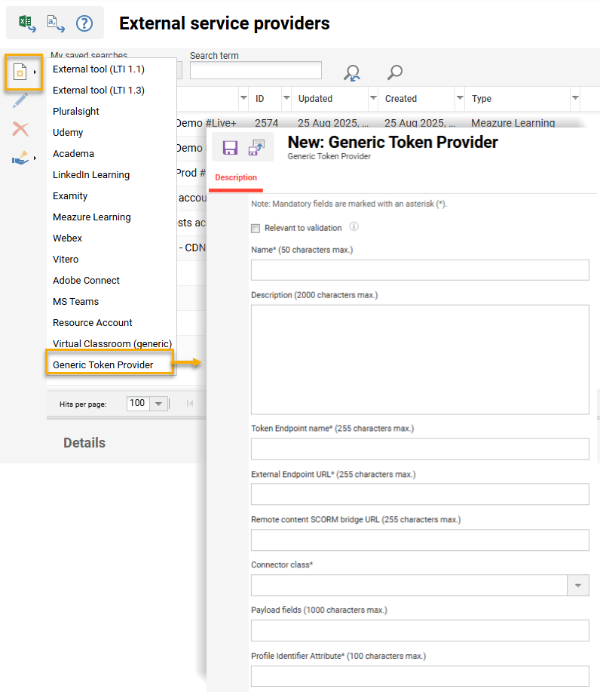Screen dimensions: 600x692
Task: Click the Remote content SCORM bridge URL field
Action: 420,540
